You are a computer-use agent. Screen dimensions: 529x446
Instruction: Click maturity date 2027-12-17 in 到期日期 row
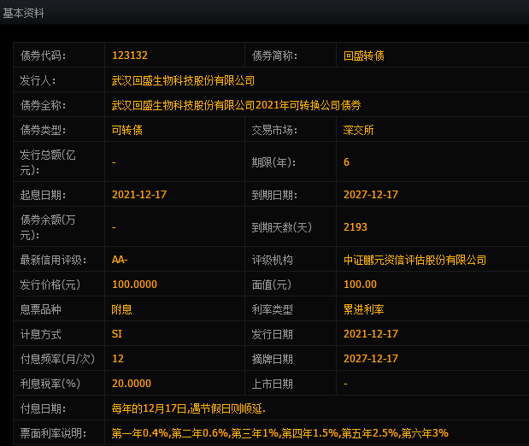pos(371,194)
